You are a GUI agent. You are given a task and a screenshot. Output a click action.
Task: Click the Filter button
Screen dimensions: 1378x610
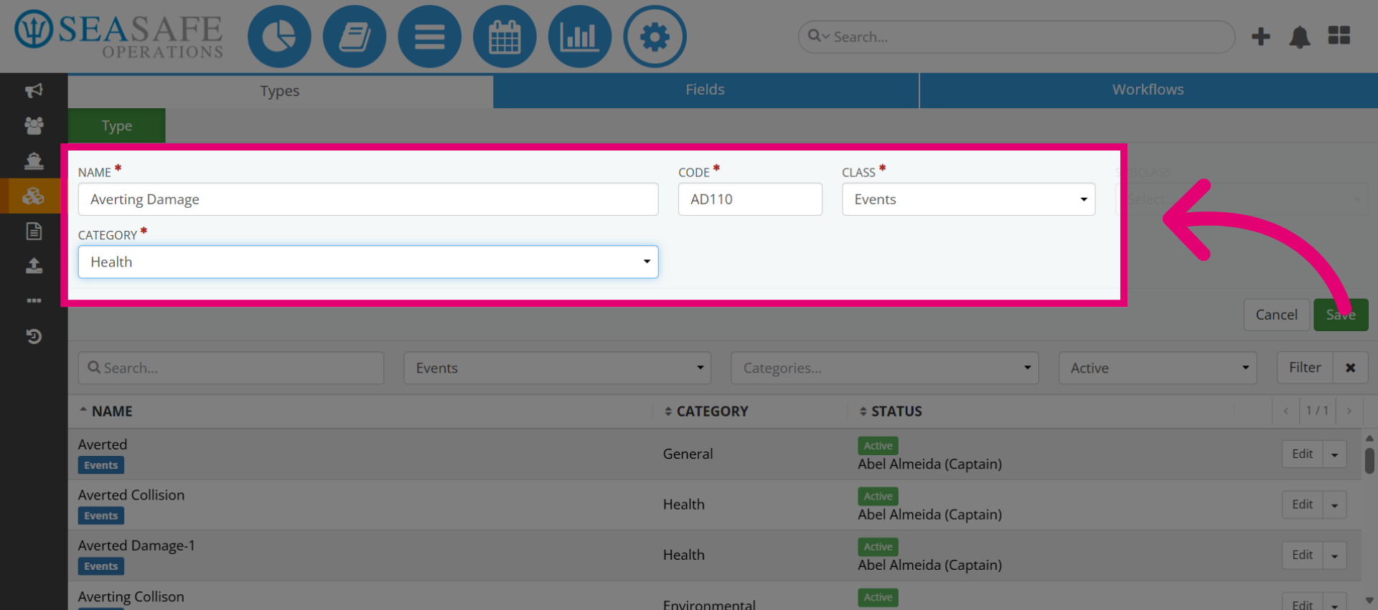coord(1305,368)
